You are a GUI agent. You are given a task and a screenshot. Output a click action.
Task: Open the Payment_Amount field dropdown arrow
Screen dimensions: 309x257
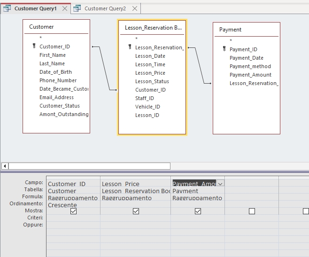point(220,184)
